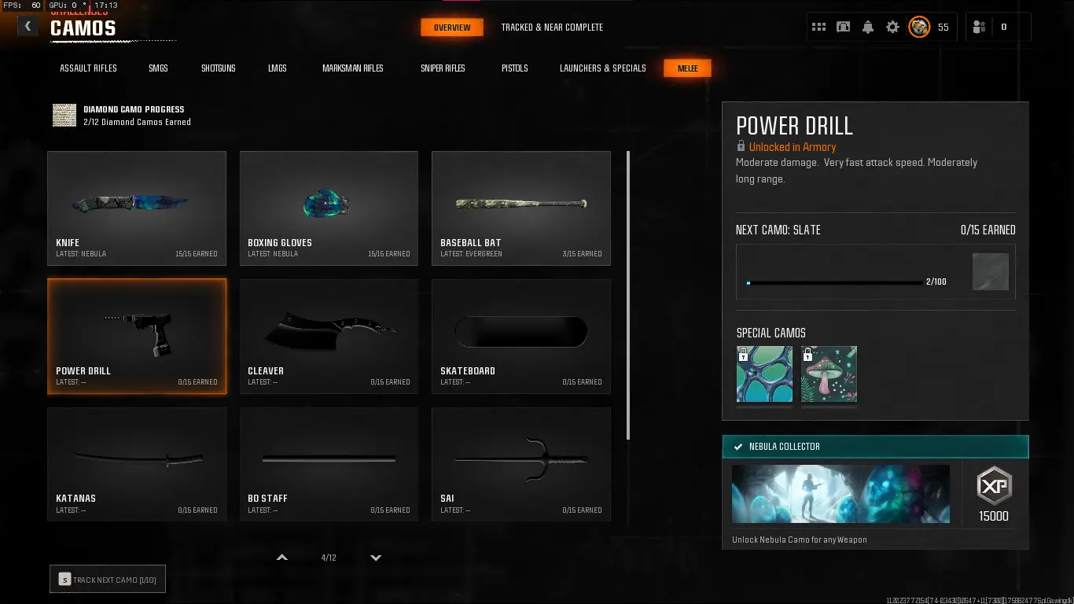
Task: Open the notifications bell icon
Action: (x=868, y=27)
